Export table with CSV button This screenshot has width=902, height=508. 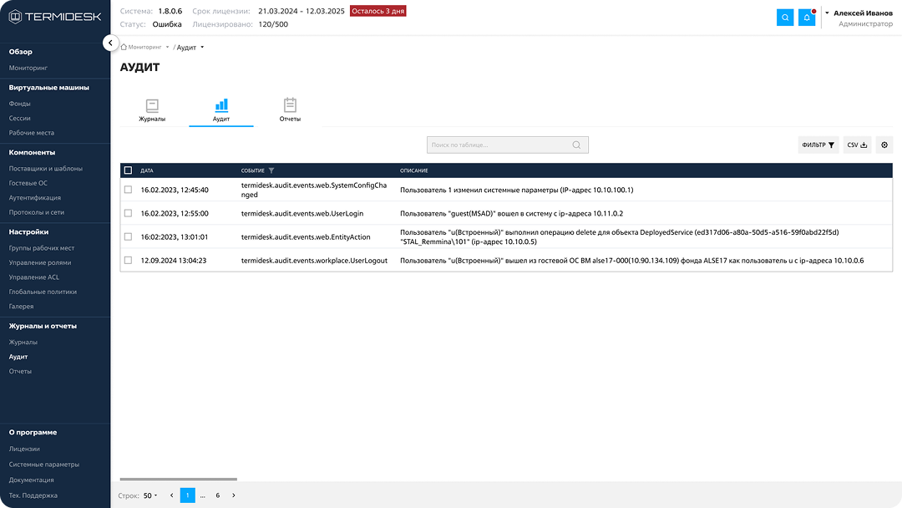pyautogui.click(x=857, y=145)
